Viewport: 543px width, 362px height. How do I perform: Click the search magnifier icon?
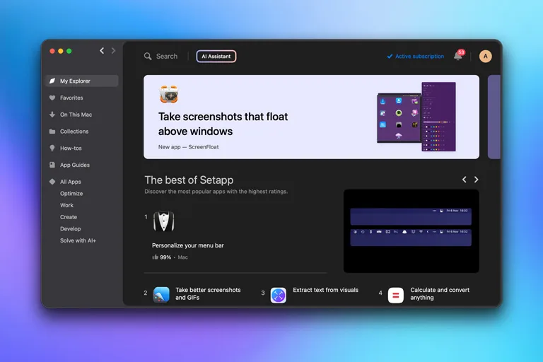(148, 56)
